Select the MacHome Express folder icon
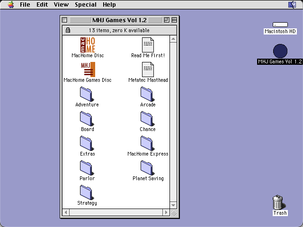The height and width of the screenshot is (227, 303). (x=148, y=143)
